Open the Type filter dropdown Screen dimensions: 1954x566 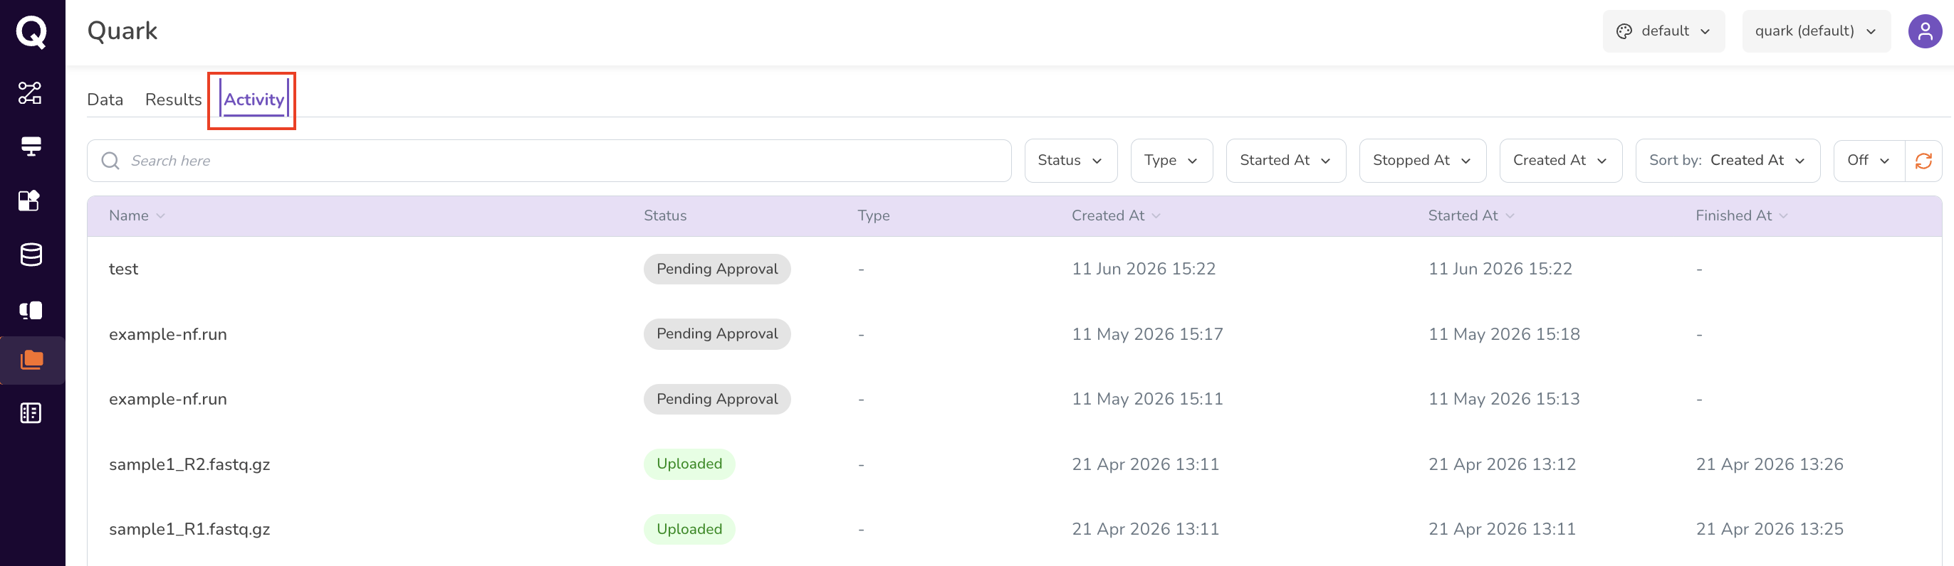pos(1171,161)
